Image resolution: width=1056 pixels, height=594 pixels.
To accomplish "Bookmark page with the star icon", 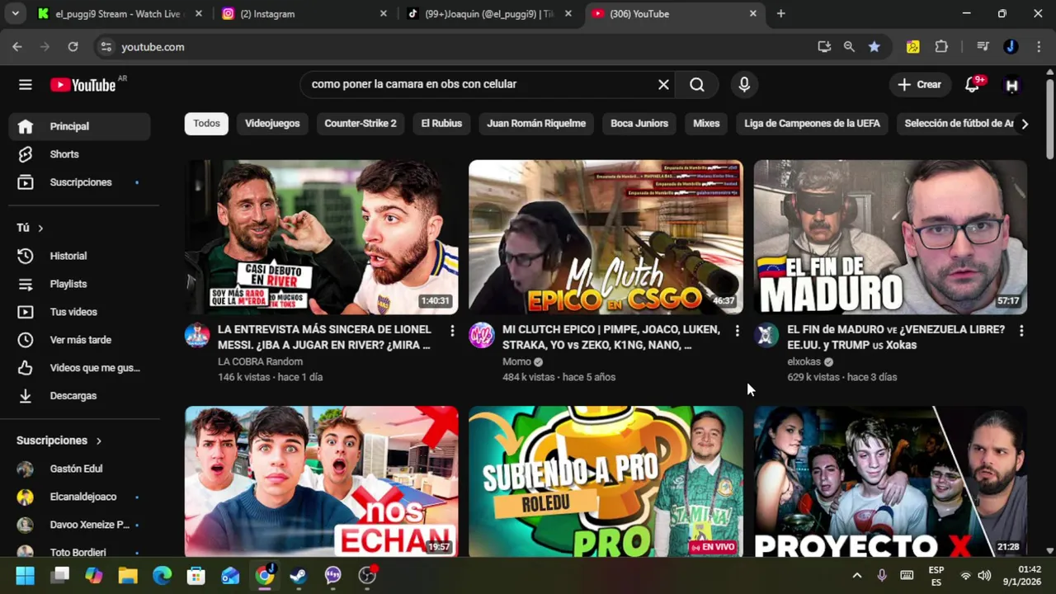I will coord(874,47).
